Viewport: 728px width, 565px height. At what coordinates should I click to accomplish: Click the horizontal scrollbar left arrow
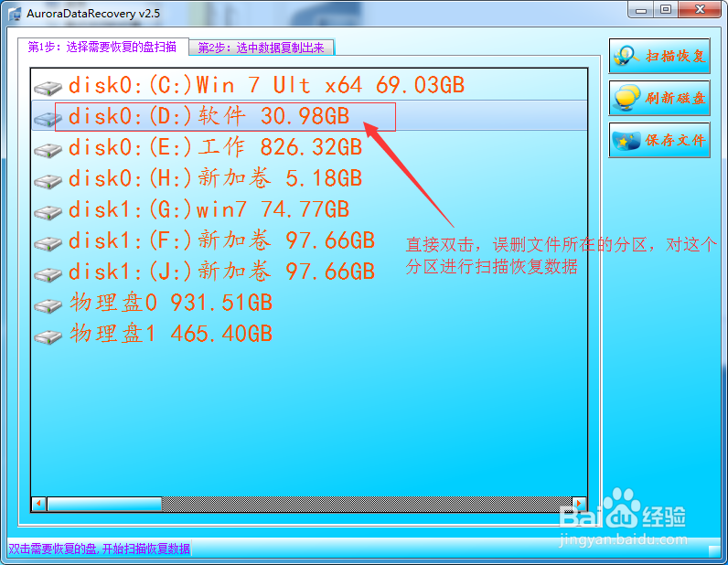39,504
